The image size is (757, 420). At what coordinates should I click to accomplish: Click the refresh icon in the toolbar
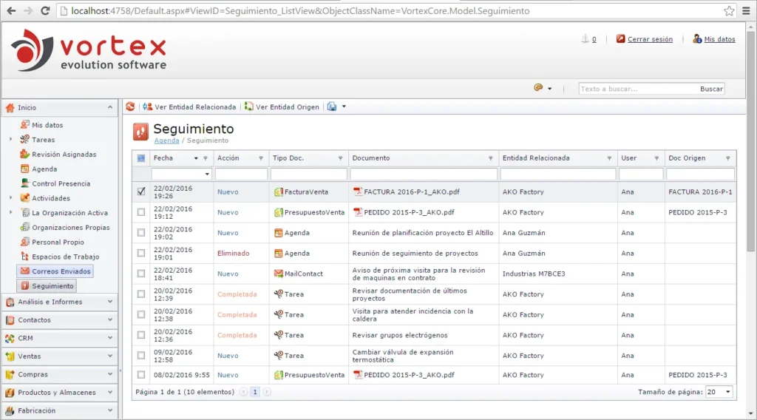[130, 106]
